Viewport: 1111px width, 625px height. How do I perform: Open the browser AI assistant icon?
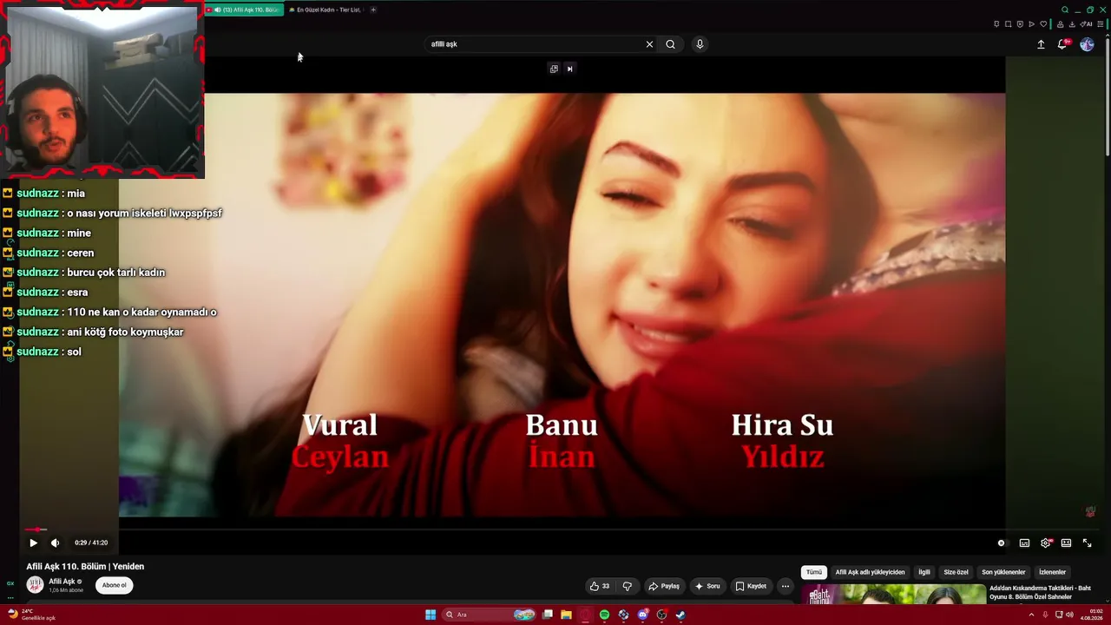pos(1087,24)
